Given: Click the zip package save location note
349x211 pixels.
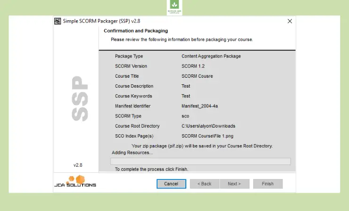Looking at the screenshot, I should [x=202, y=146].
